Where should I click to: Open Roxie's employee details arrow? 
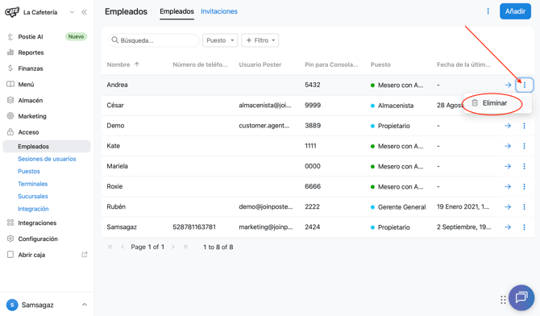pos(508,187)
